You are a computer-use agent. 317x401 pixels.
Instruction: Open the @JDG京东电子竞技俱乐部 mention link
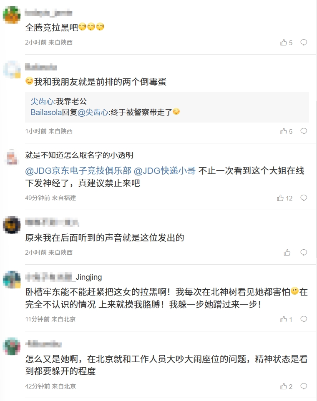78,170
